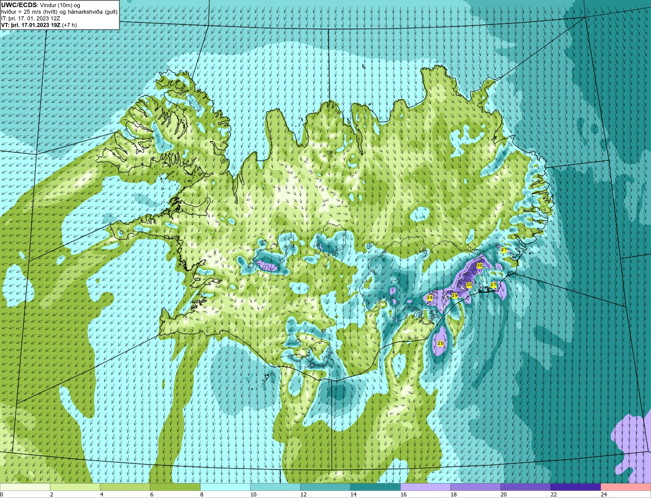This screenshot has height=498, width=651.
Task: Click the pink above-24 m/s legend segment
Action: pos(626,487)
